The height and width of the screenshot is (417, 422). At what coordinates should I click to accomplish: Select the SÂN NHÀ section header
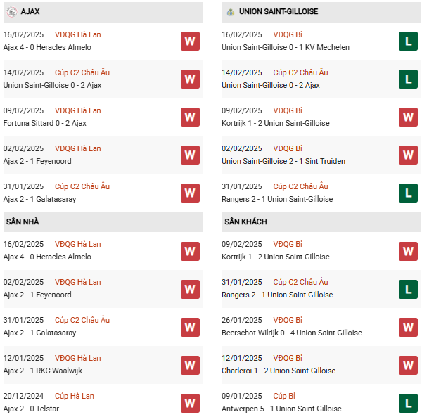coord(103,222)
